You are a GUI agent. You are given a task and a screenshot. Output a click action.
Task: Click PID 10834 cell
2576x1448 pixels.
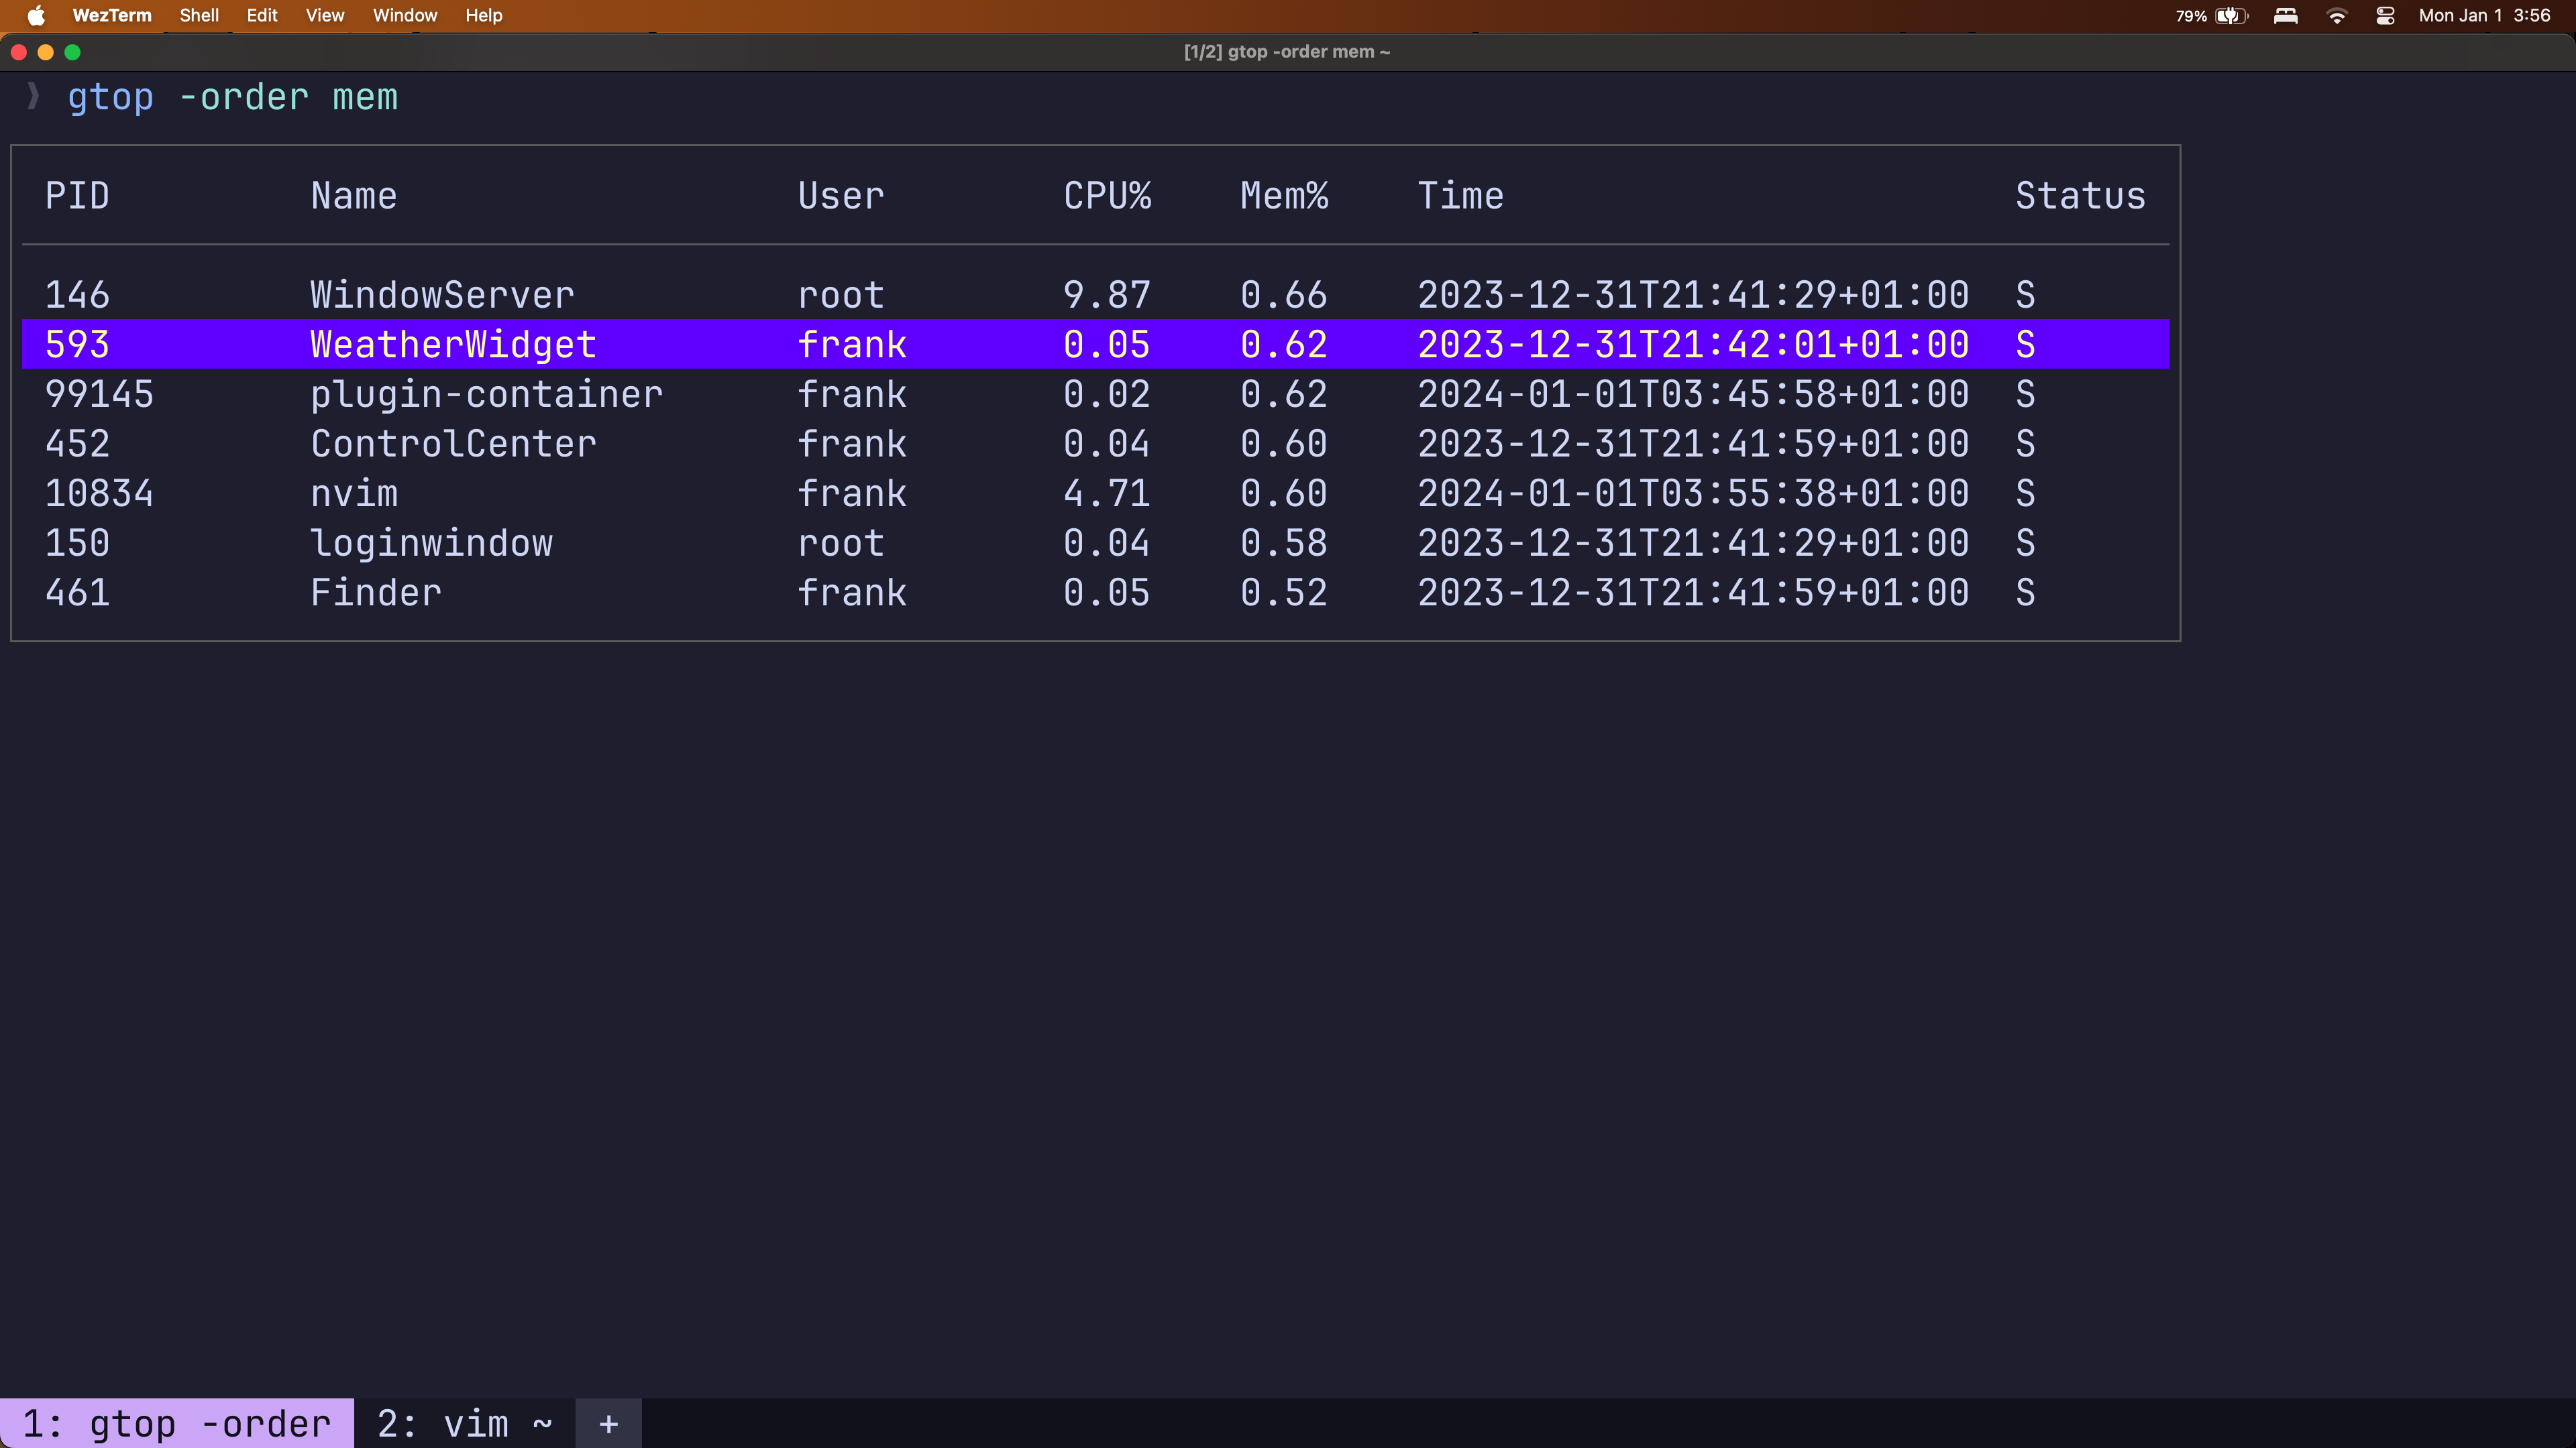99,493
